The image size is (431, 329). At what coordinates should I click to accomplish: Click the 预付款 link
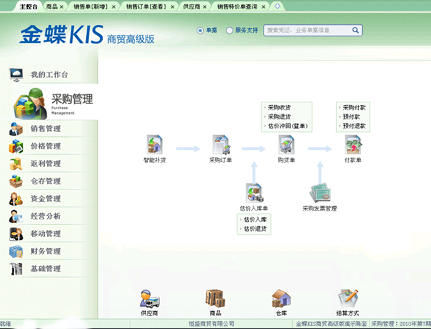tap(351, 116)
